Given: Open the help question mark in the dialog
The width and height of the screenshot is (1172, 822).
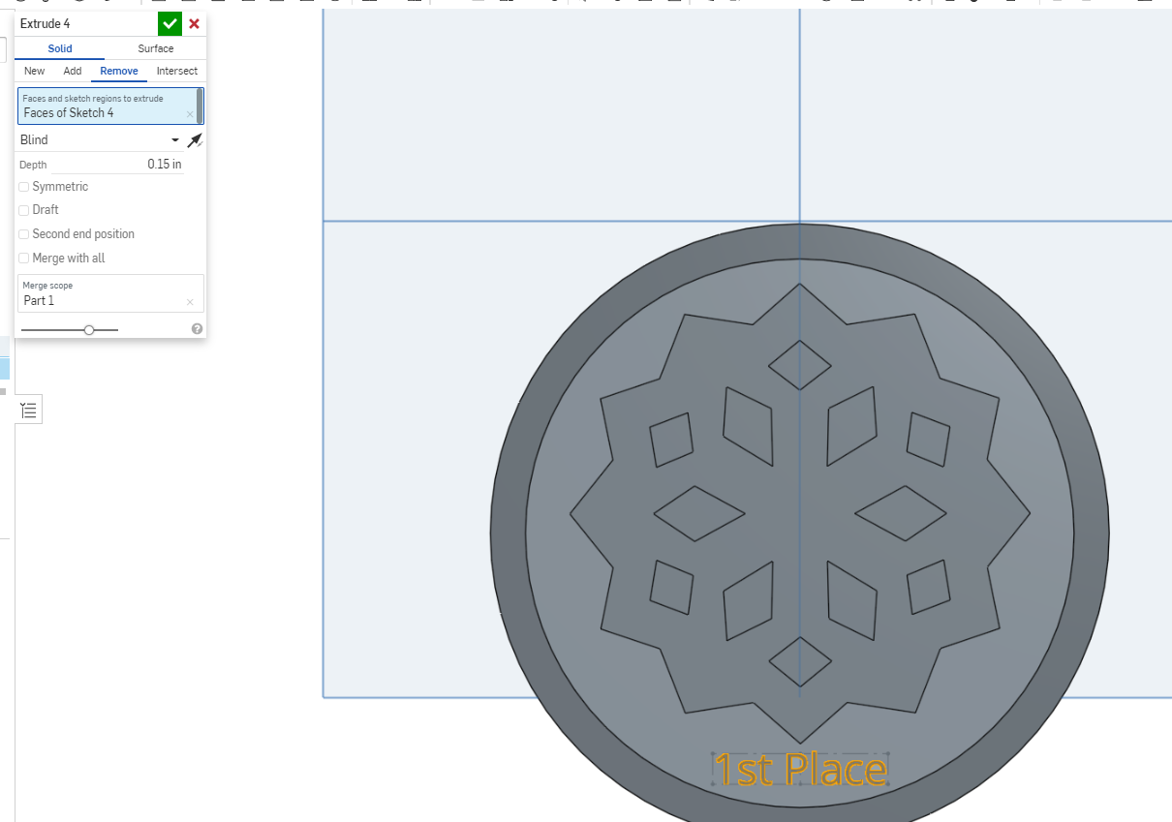Looking at the screenshot, I should pos(197,328).
